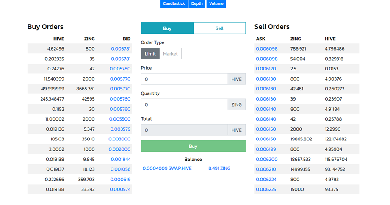Select Market order type
The height and width of the screenshot is (205, 390).
tap(170, 53)
